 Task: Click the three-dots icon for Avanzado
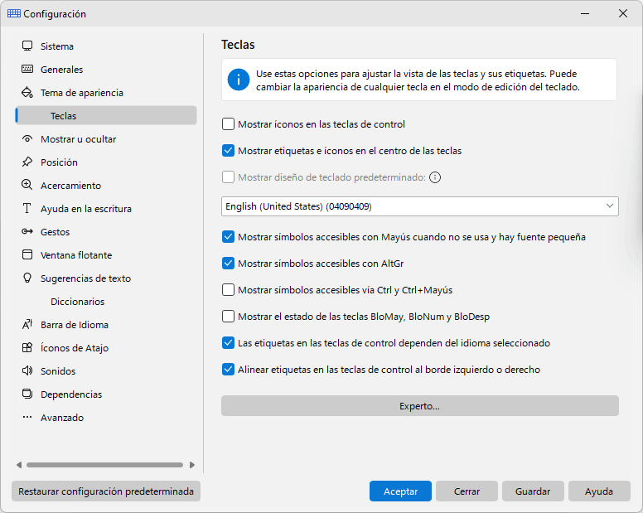tap(27, 417)
